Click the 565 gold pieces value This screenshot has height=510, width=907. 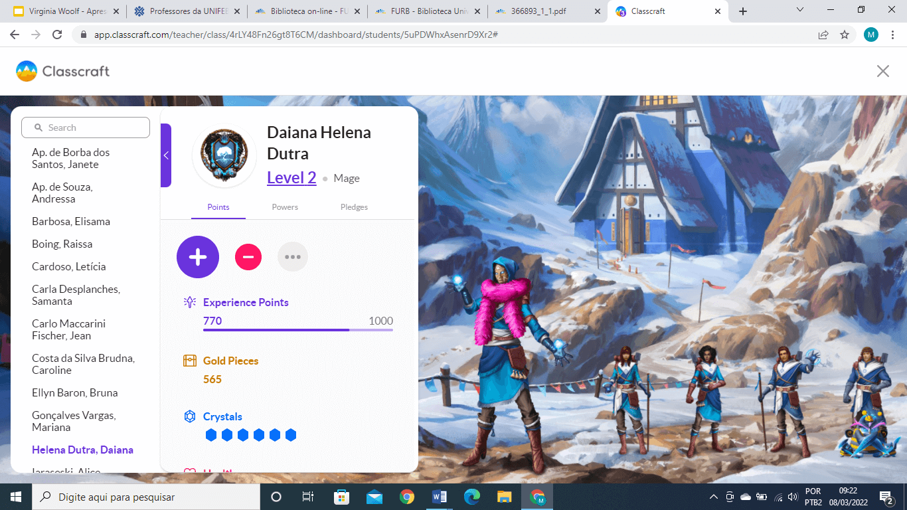point(212,380)
